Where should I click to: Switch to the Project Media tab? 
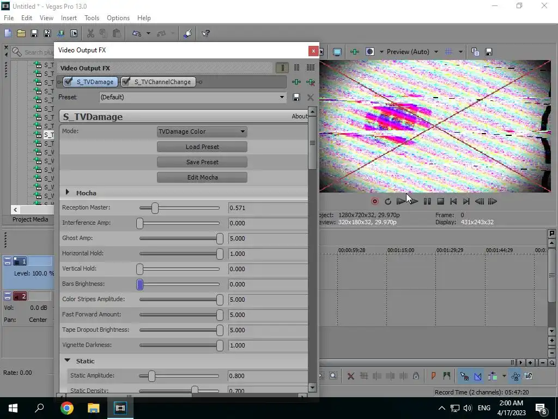click(31, 219)
